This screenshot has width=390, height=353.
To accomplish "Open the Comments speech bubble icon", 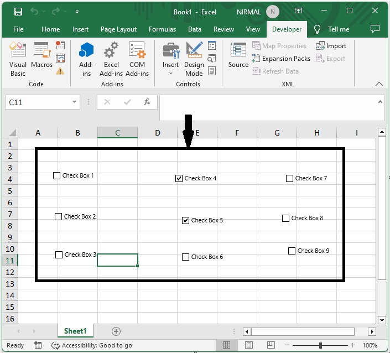I will coord(375,29).
